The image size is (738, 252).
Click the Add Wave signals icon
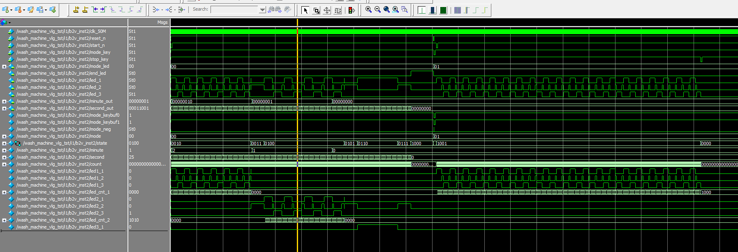click(5, 9)
